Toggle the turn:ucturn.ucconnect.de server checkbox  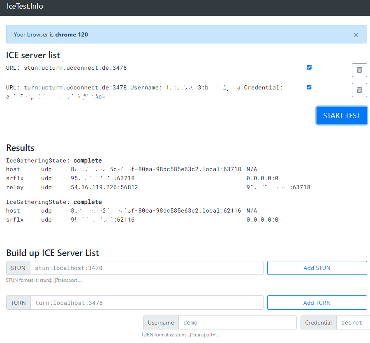coord(309,87)
